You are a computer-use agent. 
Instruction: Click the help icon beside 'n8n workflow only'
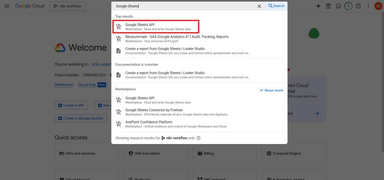tap(198, 138)
